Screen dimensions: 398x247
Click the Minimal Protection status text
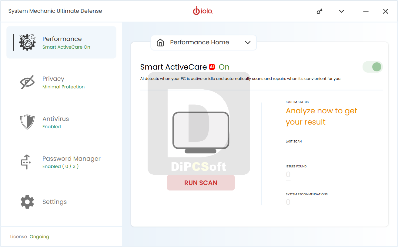[64, 87]
